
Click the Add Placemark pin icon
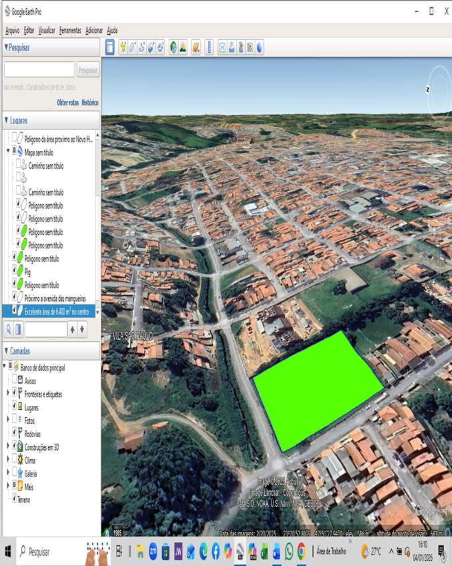(x=123, y=47)
